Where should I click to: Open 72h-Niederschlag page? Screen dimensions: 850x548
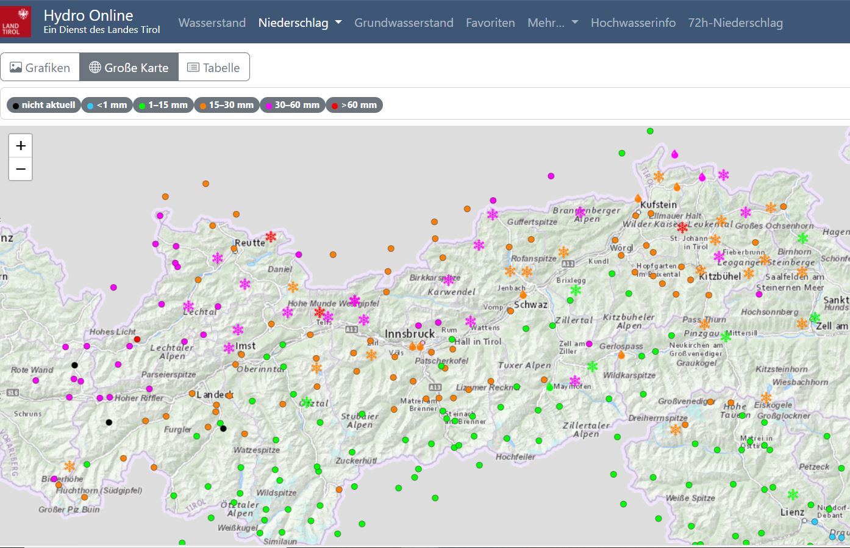735,23
